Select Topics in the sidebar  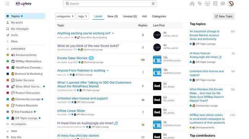(x=25, y=16)
